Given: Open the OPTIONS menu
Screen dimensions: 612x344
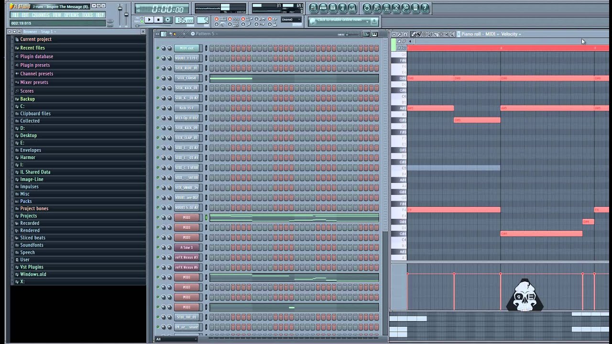Looking at the screenshot, I should click(72, 15).
